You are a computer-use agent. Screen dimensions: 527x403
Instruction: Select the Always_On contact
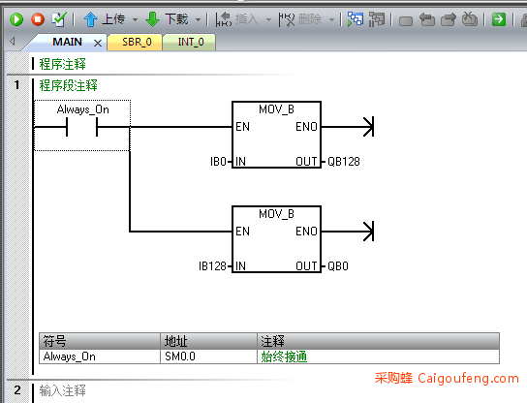point(82,125)
